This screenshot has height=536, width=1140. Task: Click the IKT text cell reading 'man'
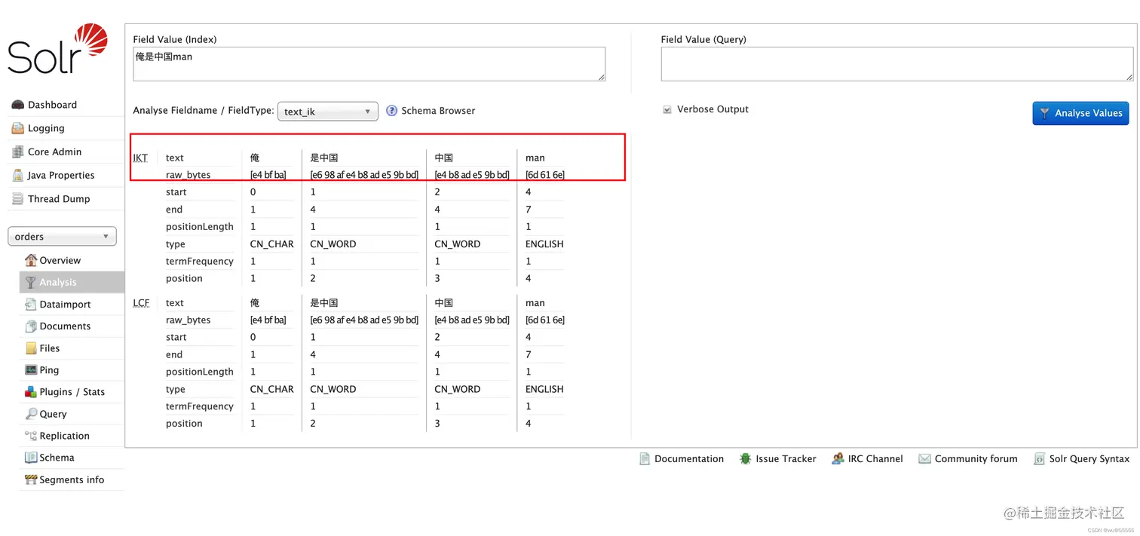pyautogui.click(x=535, y=158)
